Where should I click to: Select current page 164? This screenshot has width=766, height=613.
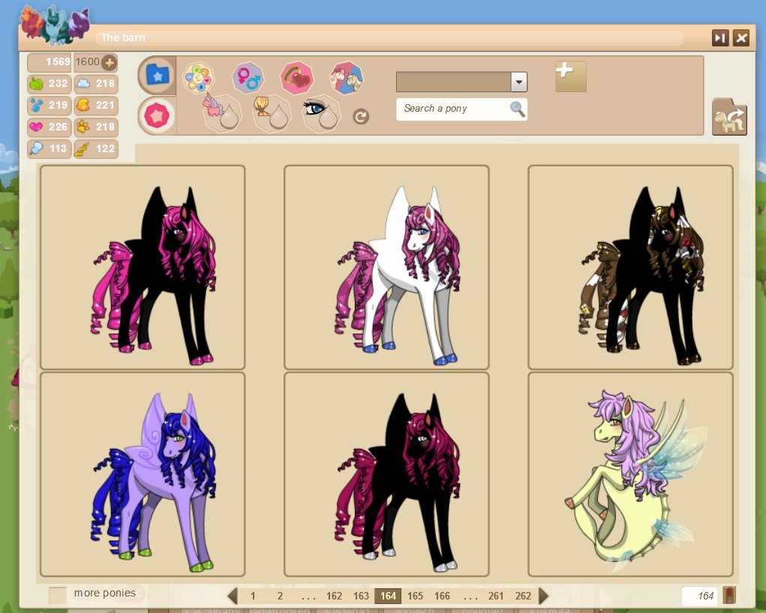click(388, 596)
